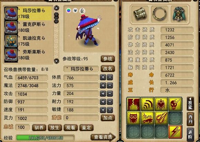
Task: Click the blue shirt costume icon
Action: click(x=75, y=10)
